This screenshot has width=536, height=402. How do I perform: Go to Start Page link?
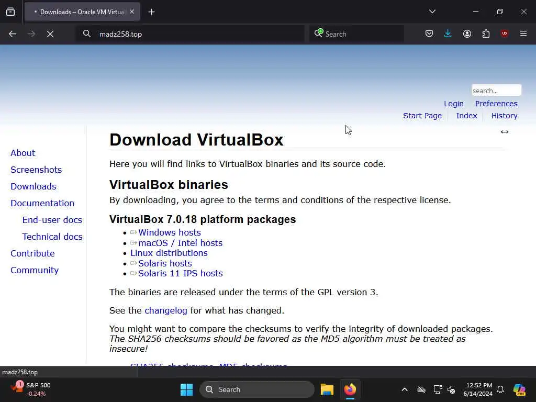(x=422, y=116)
